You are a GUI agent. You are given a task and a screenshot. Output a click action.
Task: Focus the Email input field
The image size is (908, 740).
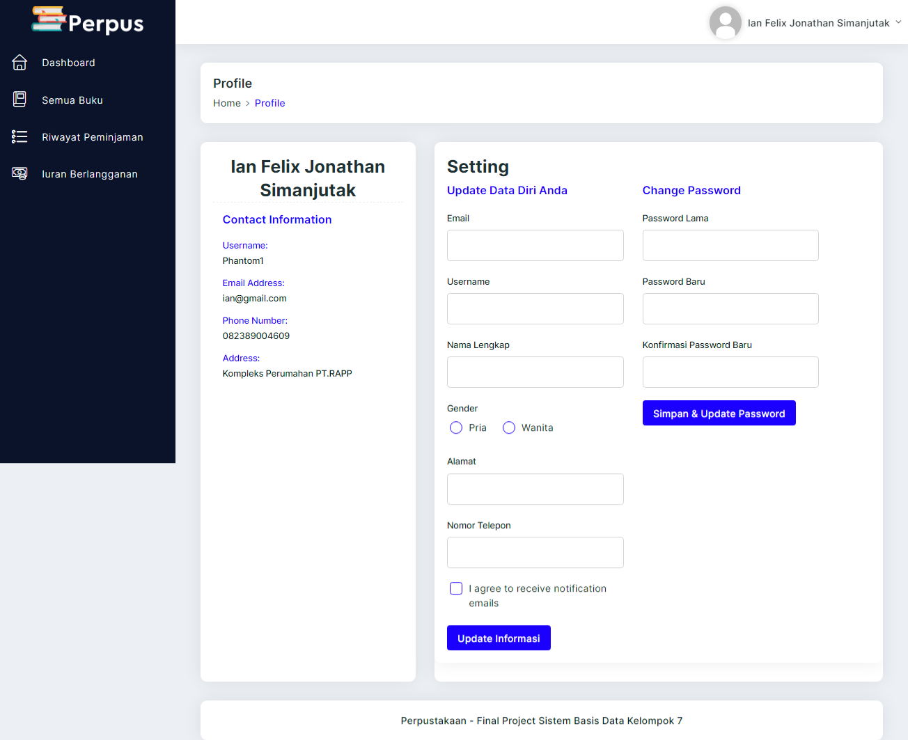pyautogui.click(x=535, y=245)
